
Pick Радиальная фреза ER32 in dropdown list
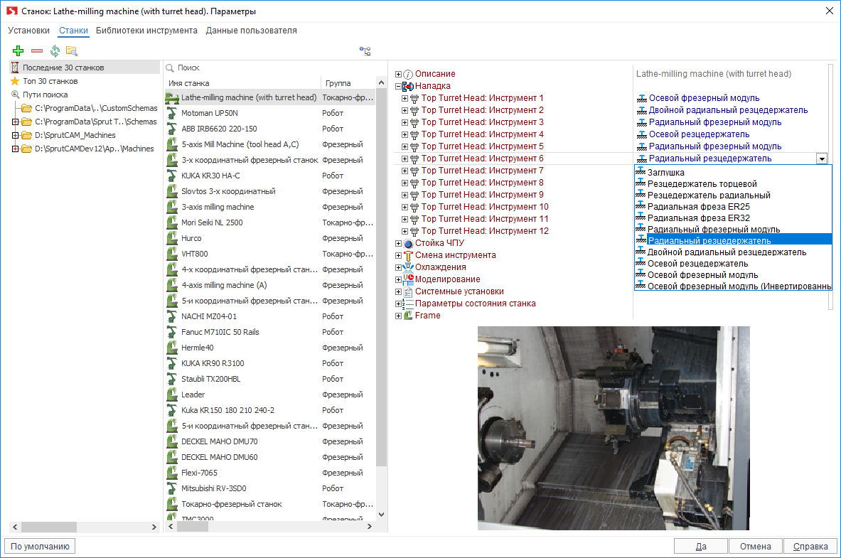698,218
